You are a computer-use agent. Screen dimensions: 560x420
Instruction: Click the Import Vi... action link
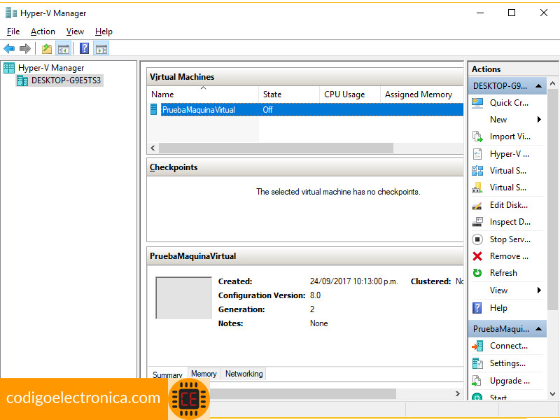click(x=510, y=136)
